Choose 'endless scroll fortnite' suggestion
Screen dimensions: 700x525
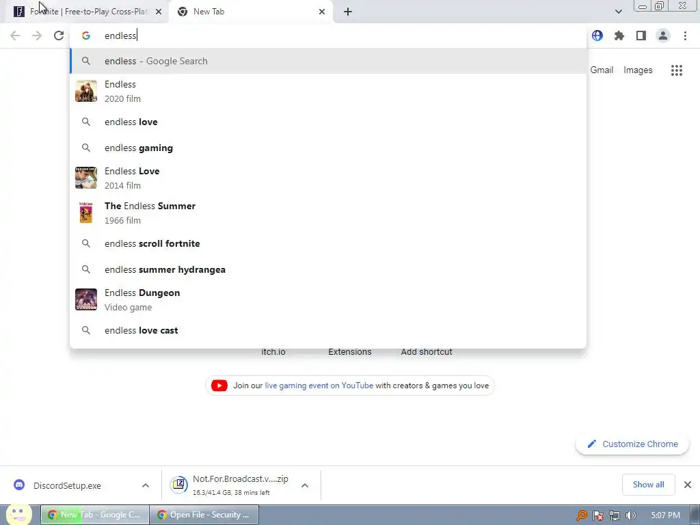(x=328, y=244)
